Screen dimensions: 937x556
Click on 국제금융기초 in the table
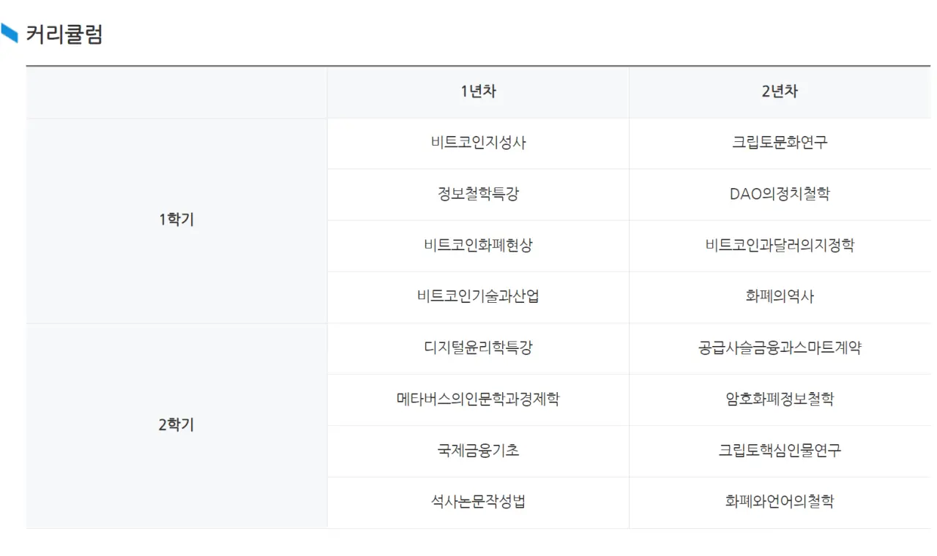pos(478,450)
